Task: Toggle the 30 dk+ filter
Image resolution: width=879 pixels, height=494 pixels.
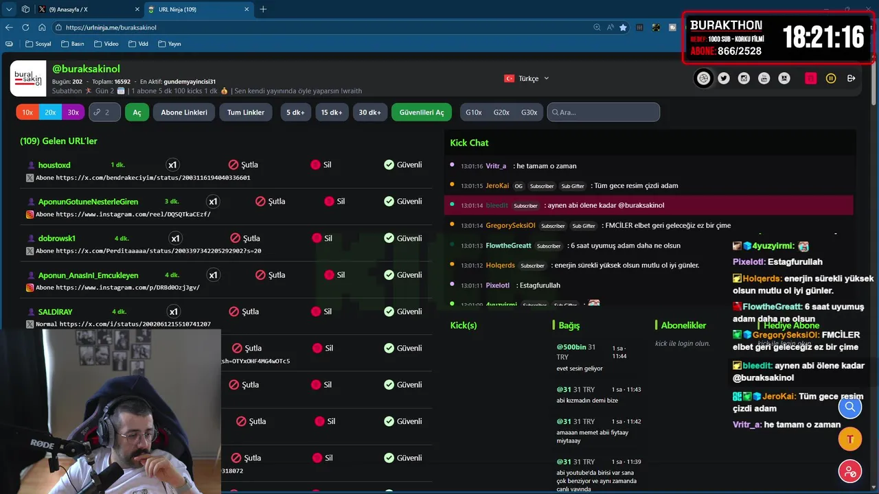Action: [x=369, y=112]
